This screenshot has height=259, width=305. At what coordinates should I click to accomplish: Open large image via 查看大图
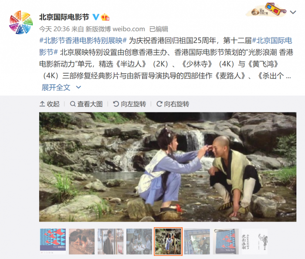pos(86,104)
